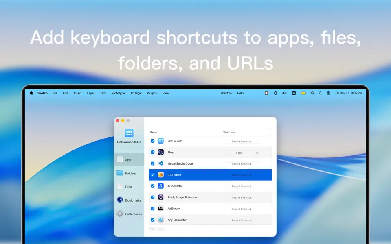Clear the Mos shortcut with the X
391x244 pixels.
tap(257, 152)
